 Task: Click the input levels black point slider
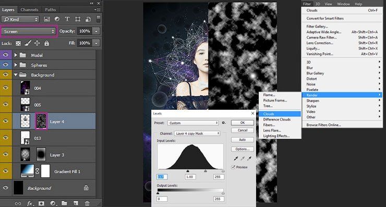point(188,171)
